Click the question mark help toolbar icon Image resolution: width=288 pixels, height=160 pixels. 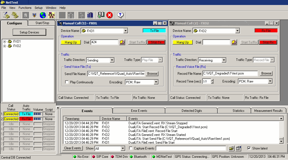pyautogui.click(x=120, y=15)
